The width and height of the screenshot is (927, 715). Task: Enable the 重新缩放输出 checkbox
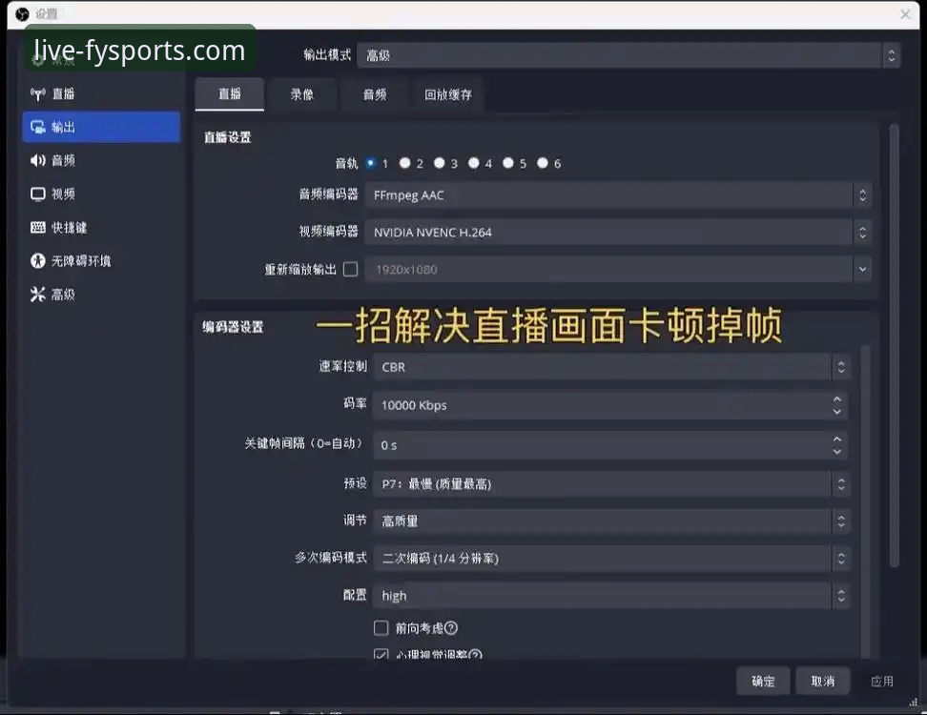pos(351,270)
